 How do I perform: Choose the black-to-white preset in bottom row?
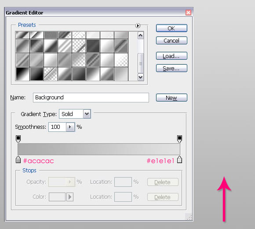click(22, 74)
